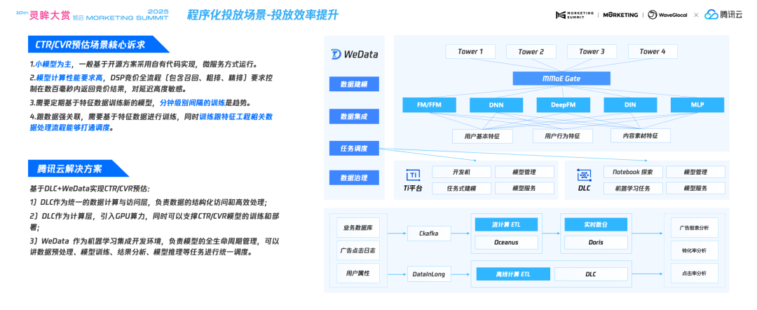Screen dimensions: 757x310
Task: Open the 广告报表分析 box
Action: tap(694, 228)
